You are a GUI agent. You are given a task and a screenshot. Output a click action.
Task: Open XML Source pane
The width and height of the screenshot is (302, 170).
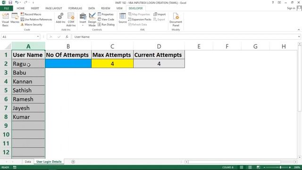coord(123,18)
